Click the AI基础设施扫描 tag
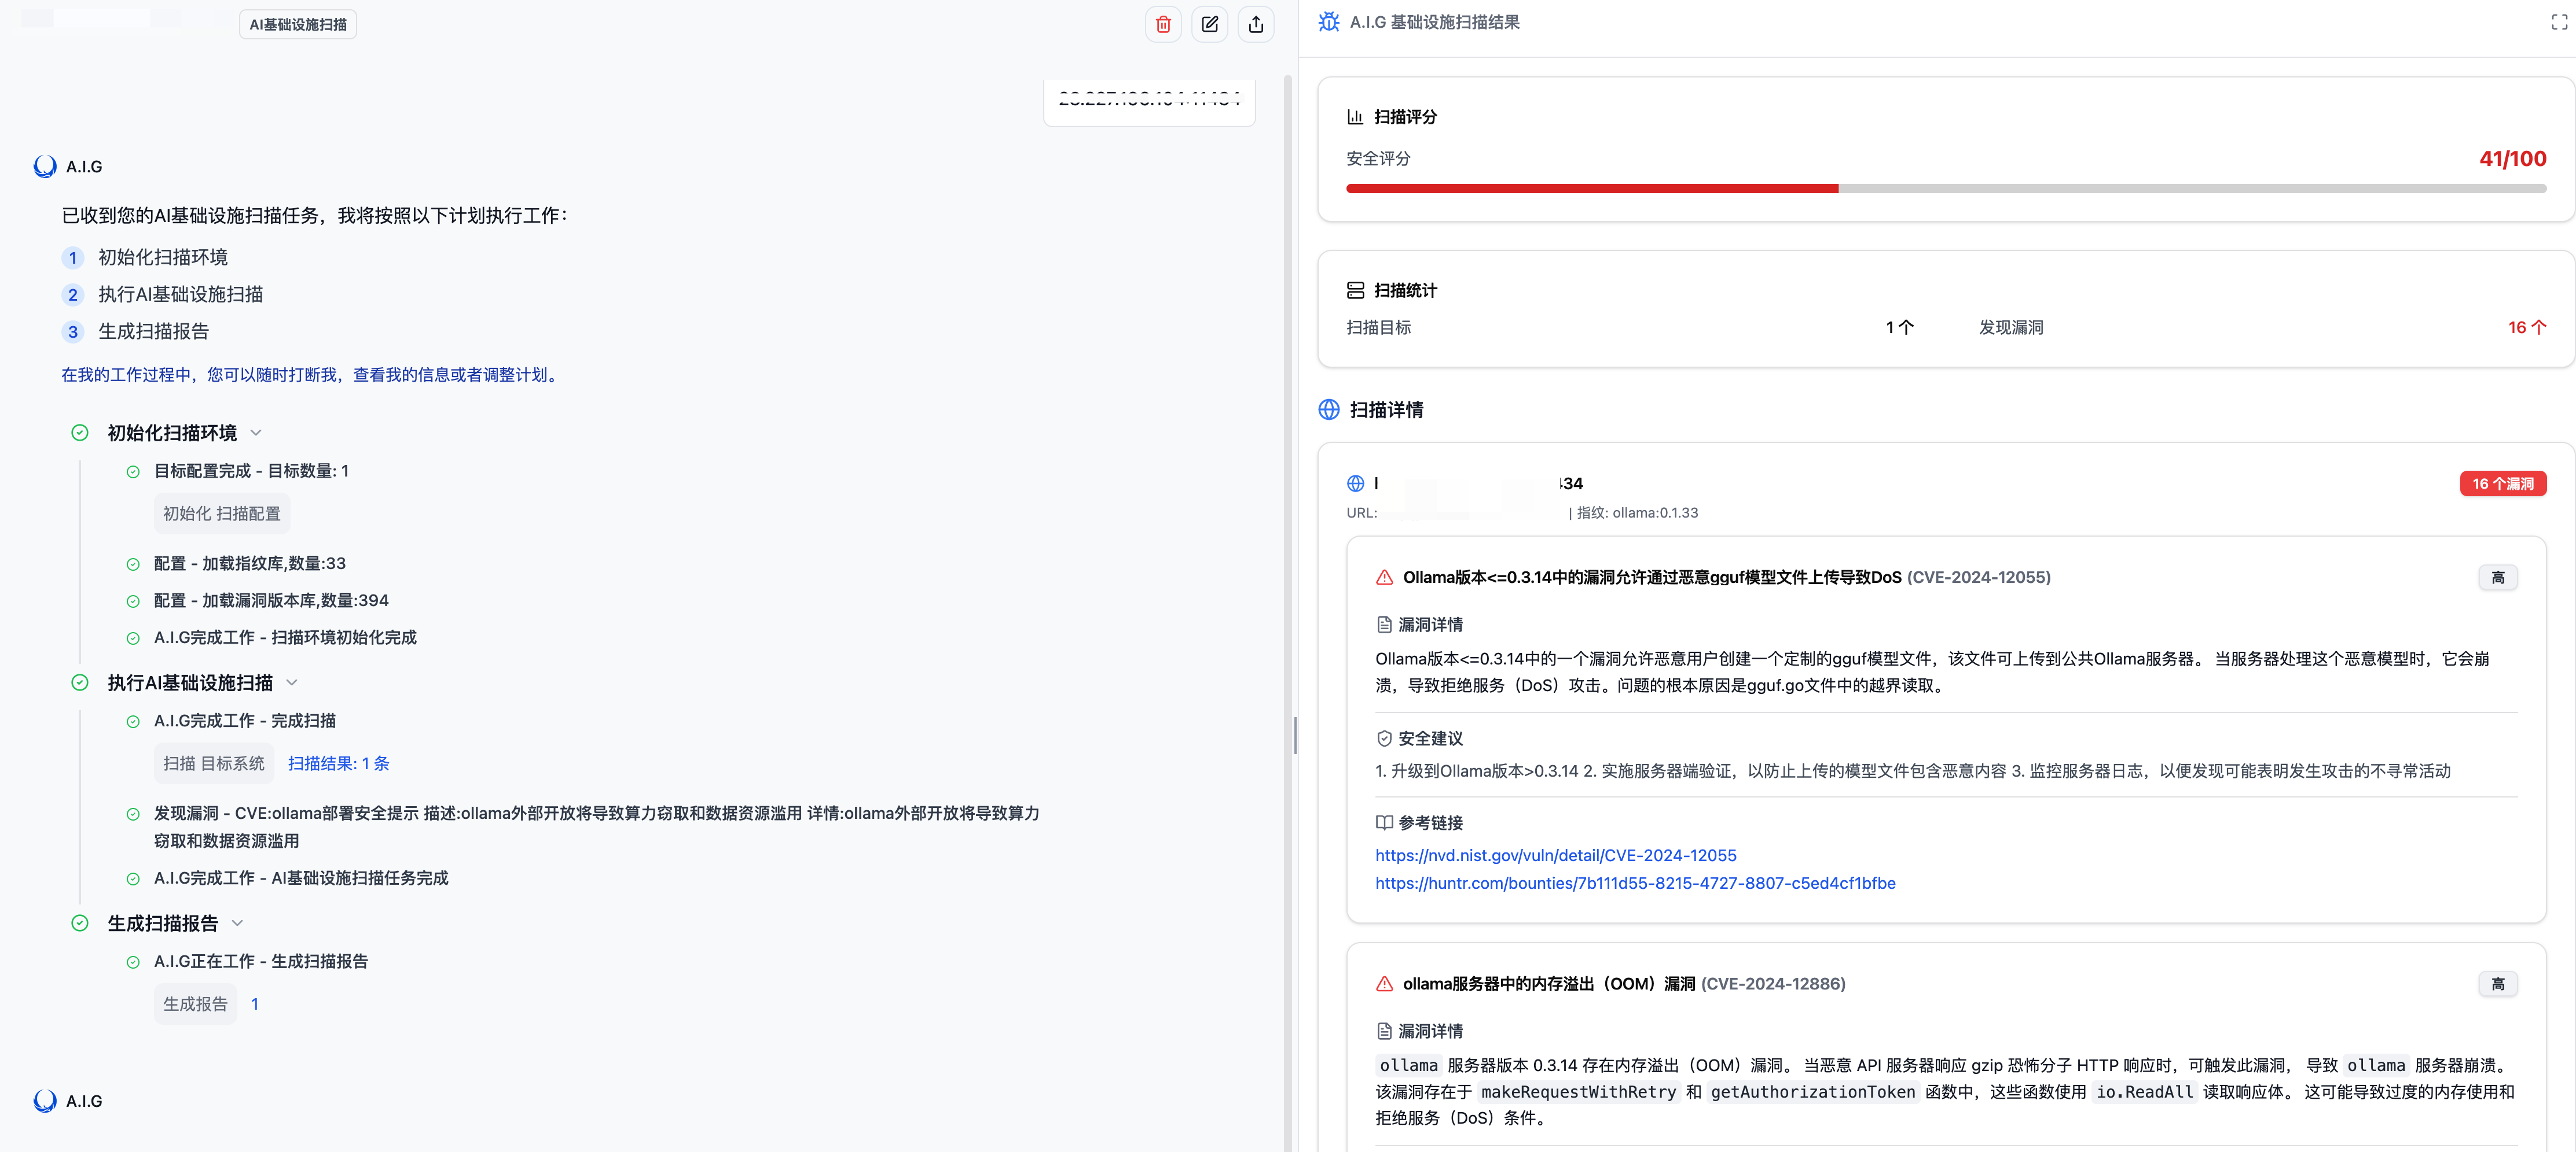The image size is (2576, 1152). point(298,24)
